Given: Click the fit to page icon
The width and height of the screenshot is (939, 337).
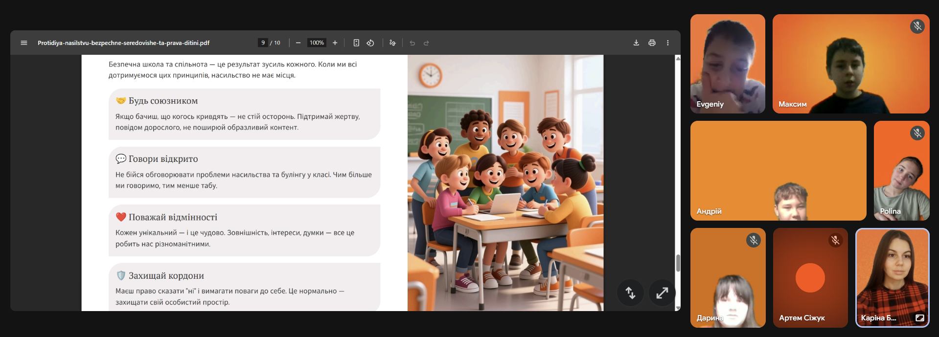Looking at the screenshot, I should 356,43.
